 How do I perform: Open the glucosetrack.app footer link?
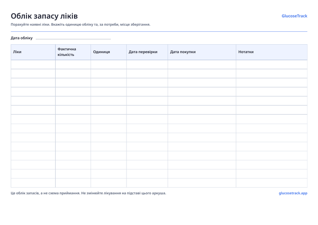293,193
